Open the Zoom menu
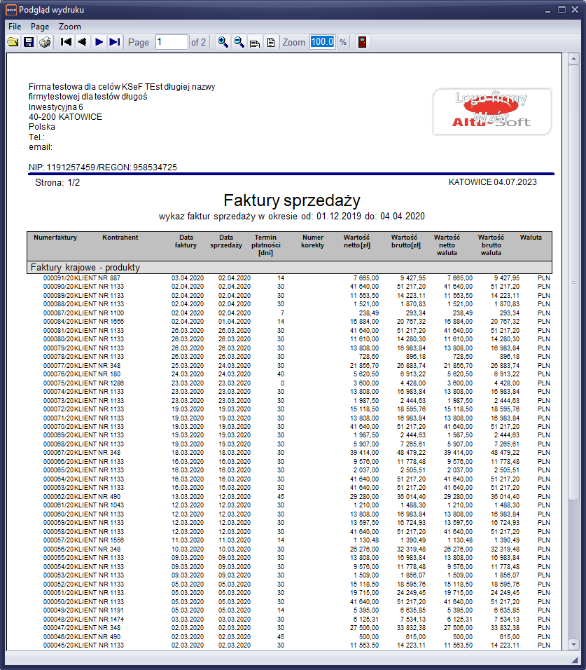The height and width of the screenshot is (670, 586). (70, 26)
